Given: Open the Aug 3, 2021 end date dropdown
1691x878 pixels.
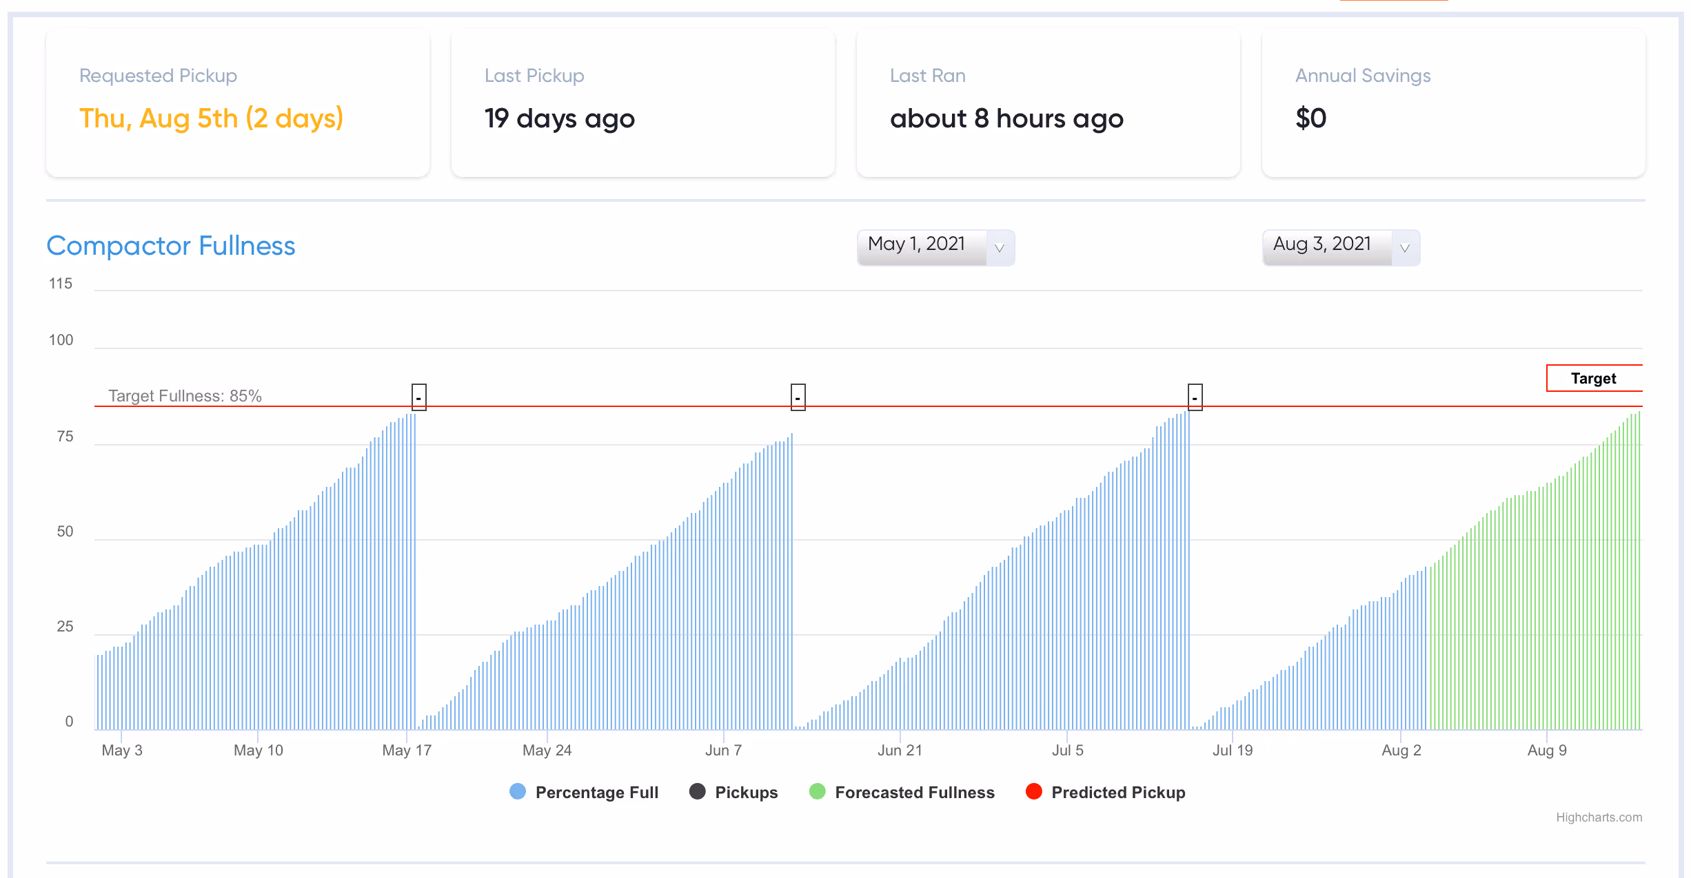Looking at the screenshot, I should (1341, 247).
